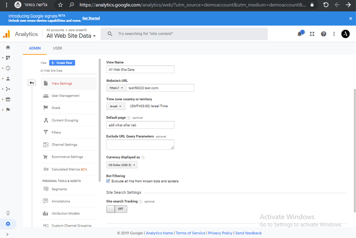The width and height of the screenshot is (356, 238).
Task: Click the Create View button
Action: (62, 63)
